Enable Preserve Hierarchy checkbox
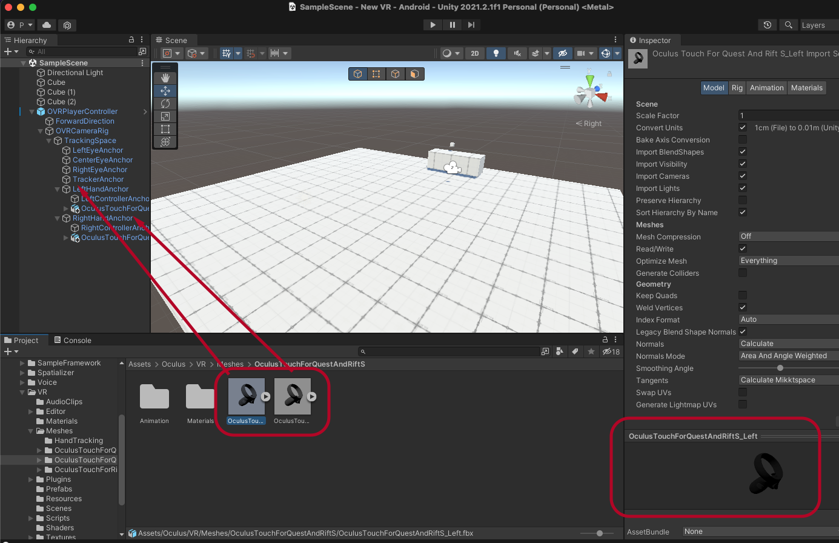The image size is (839, 543). tap(743, 200)
